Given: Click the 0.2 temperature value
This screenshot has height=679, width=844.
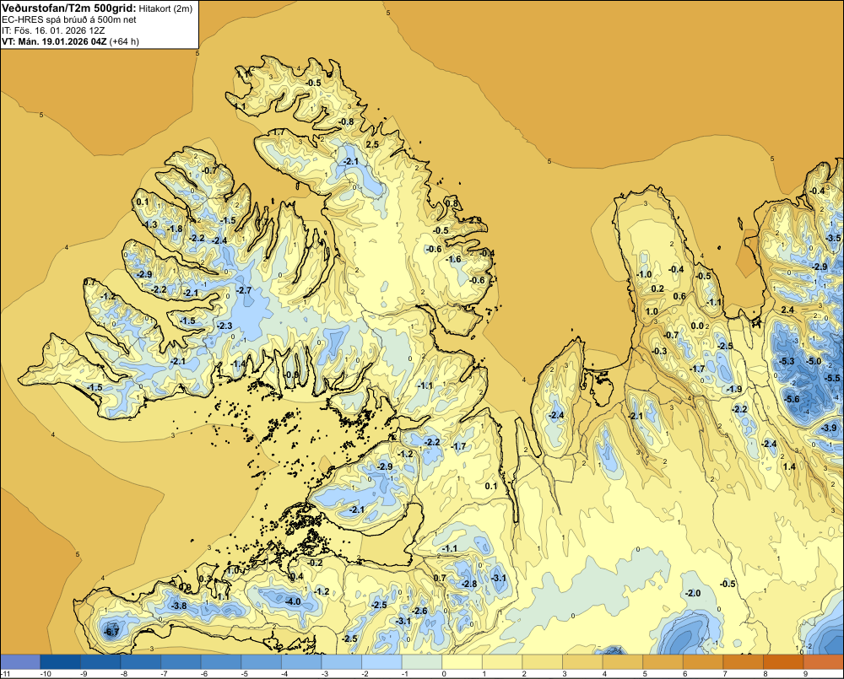Looking at the screenshot, I should coord(657,288).
